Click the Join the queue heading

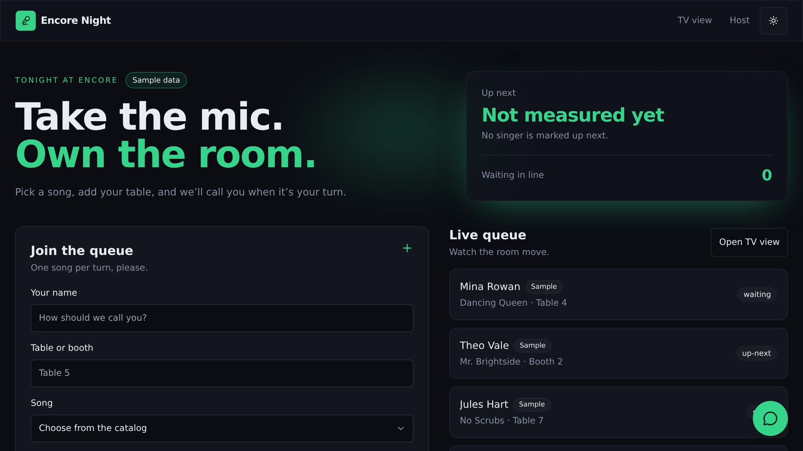(x=82, y=251)
